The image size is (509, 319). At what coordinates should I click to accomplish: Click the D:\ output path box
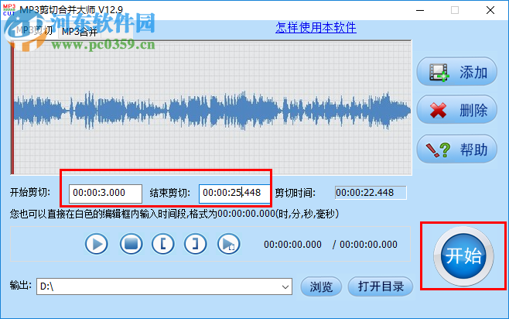click(x=164, y=286)
